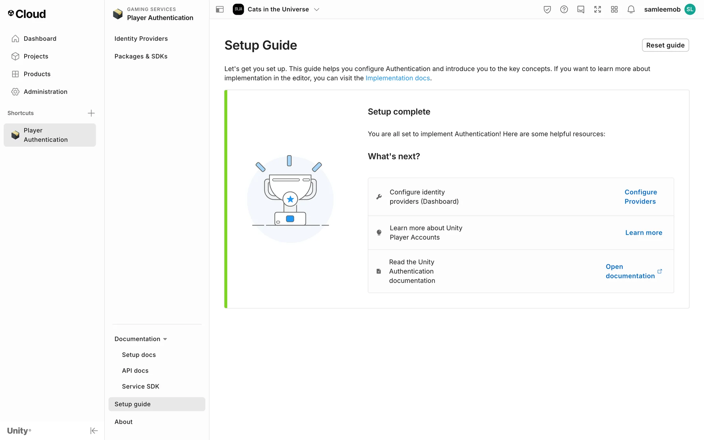704x440 pixels.
Task: Click the feedback chat icon in header
Action: [581, 10]
